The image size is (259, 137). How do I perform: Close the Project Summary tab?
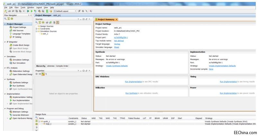[x=116, y=20]
